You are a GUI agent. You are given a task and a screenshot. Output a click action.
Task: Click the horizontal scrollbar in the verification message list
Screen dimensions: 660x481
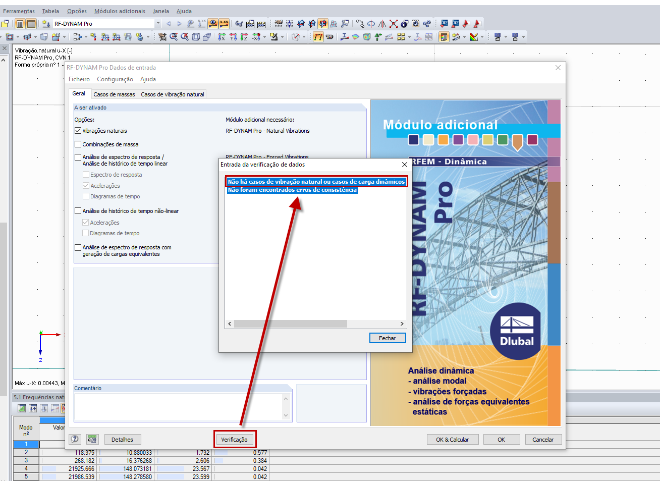(x=291, y=324)
